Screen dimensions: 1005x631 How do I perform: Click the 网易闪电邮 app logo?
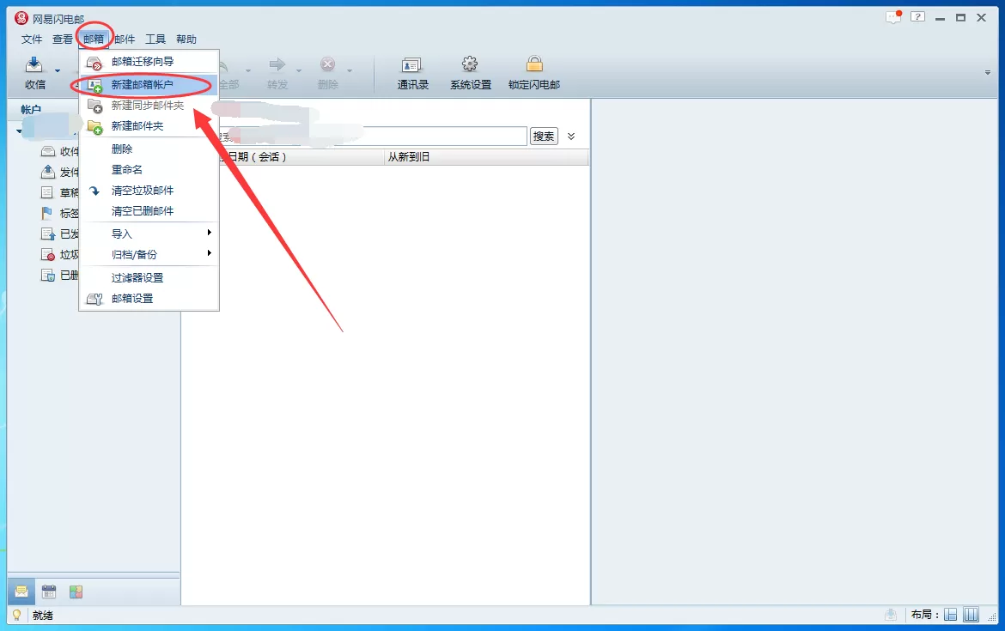21,19
